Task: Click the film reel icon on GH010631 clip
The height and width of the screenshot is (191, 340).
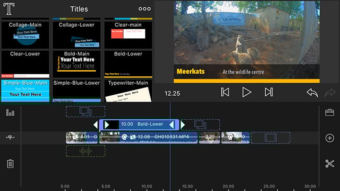Action: [x=124, y=137]
